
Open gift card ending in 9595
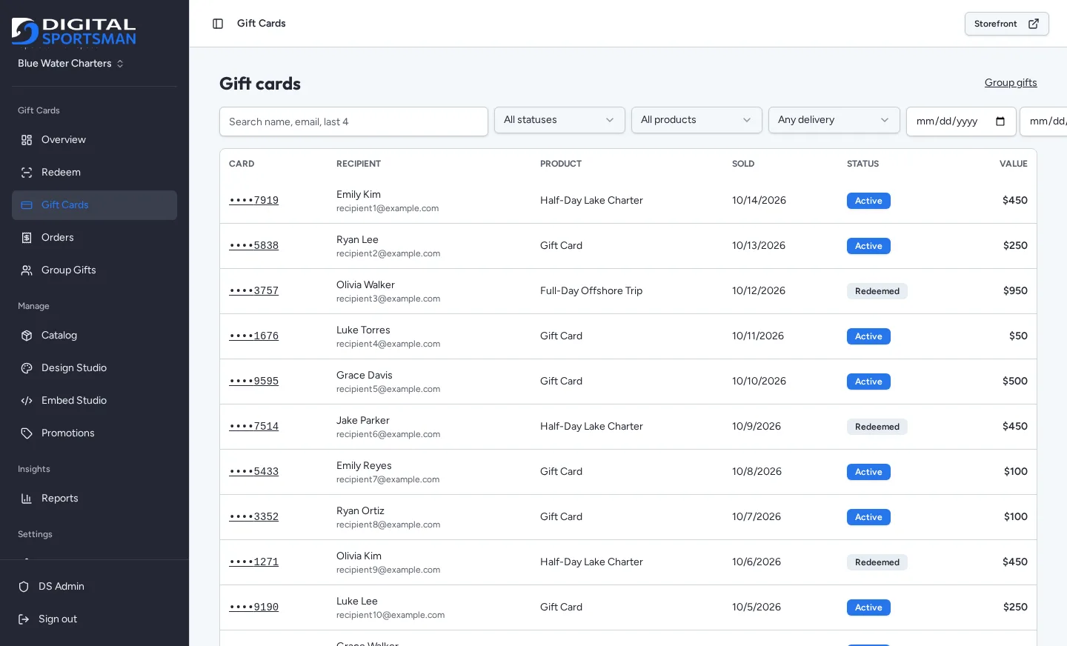click(254, 382)
